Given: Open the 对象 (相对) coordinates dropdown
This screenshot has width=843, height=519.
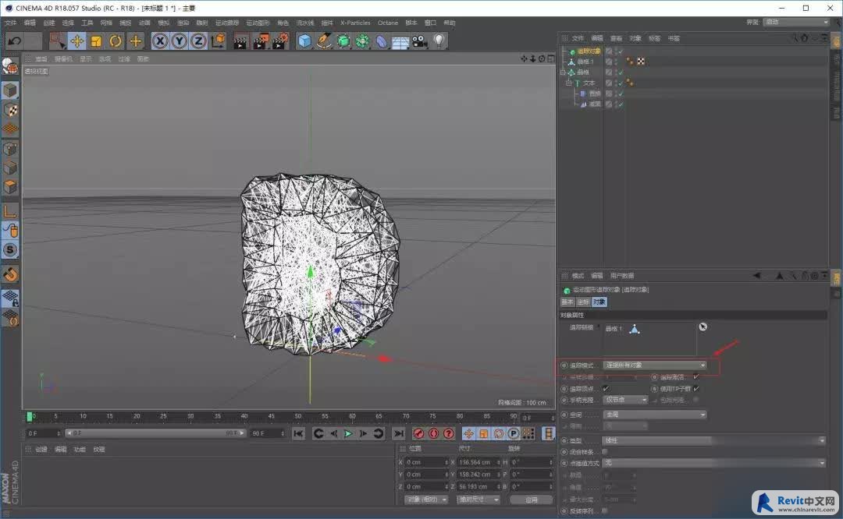Looking at the screenshot, I should (x=426, y=500).
